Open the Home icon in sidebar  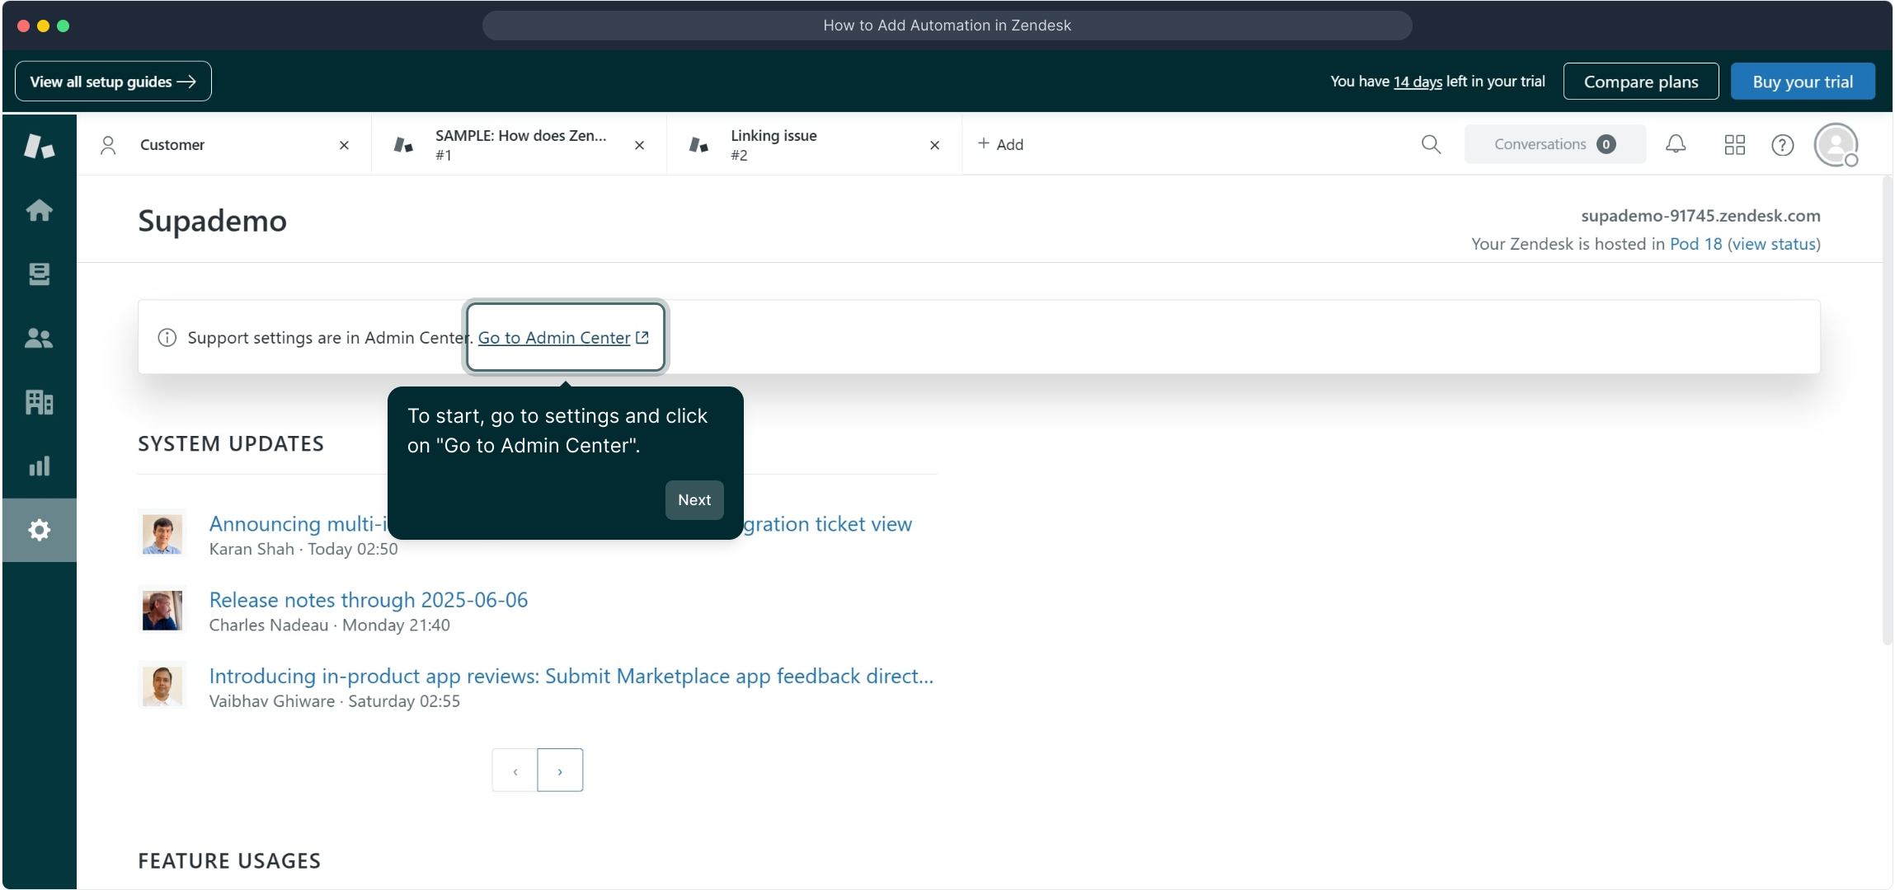click(x=39, y=210)
